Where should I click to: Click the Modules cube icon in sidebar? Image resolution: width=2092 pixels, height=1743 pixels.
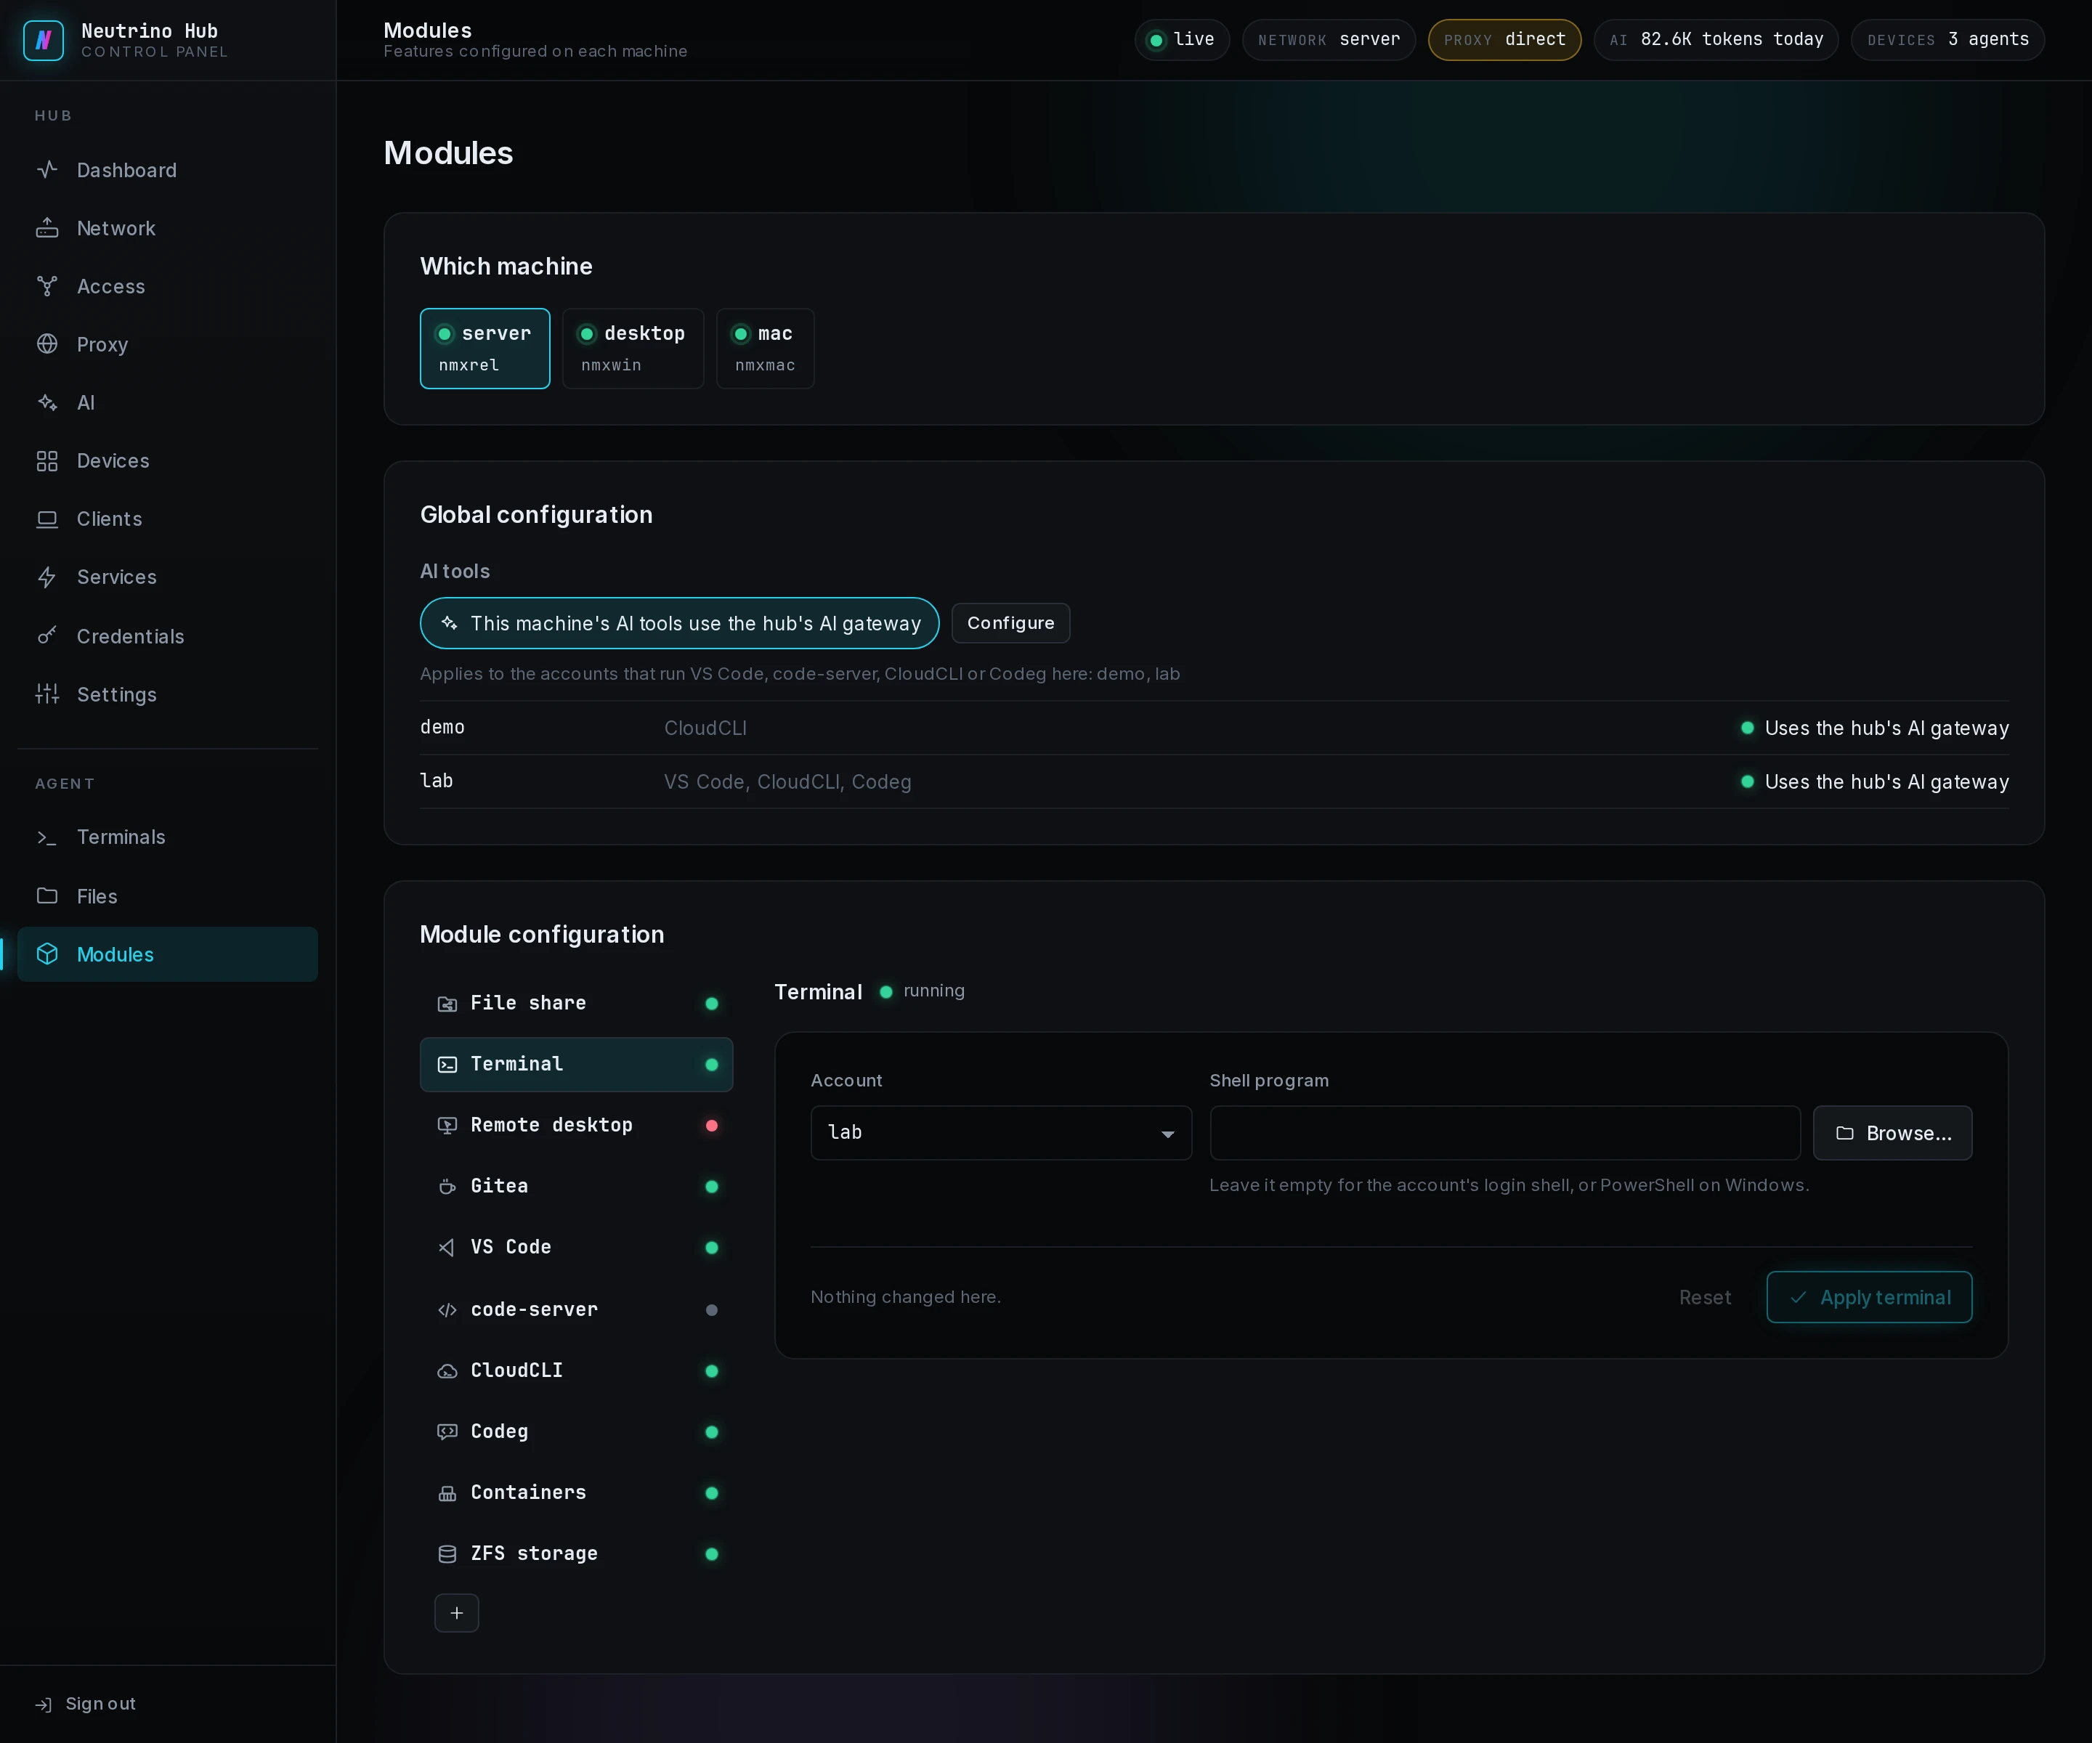pyautogui.click(x=46, y=954)
